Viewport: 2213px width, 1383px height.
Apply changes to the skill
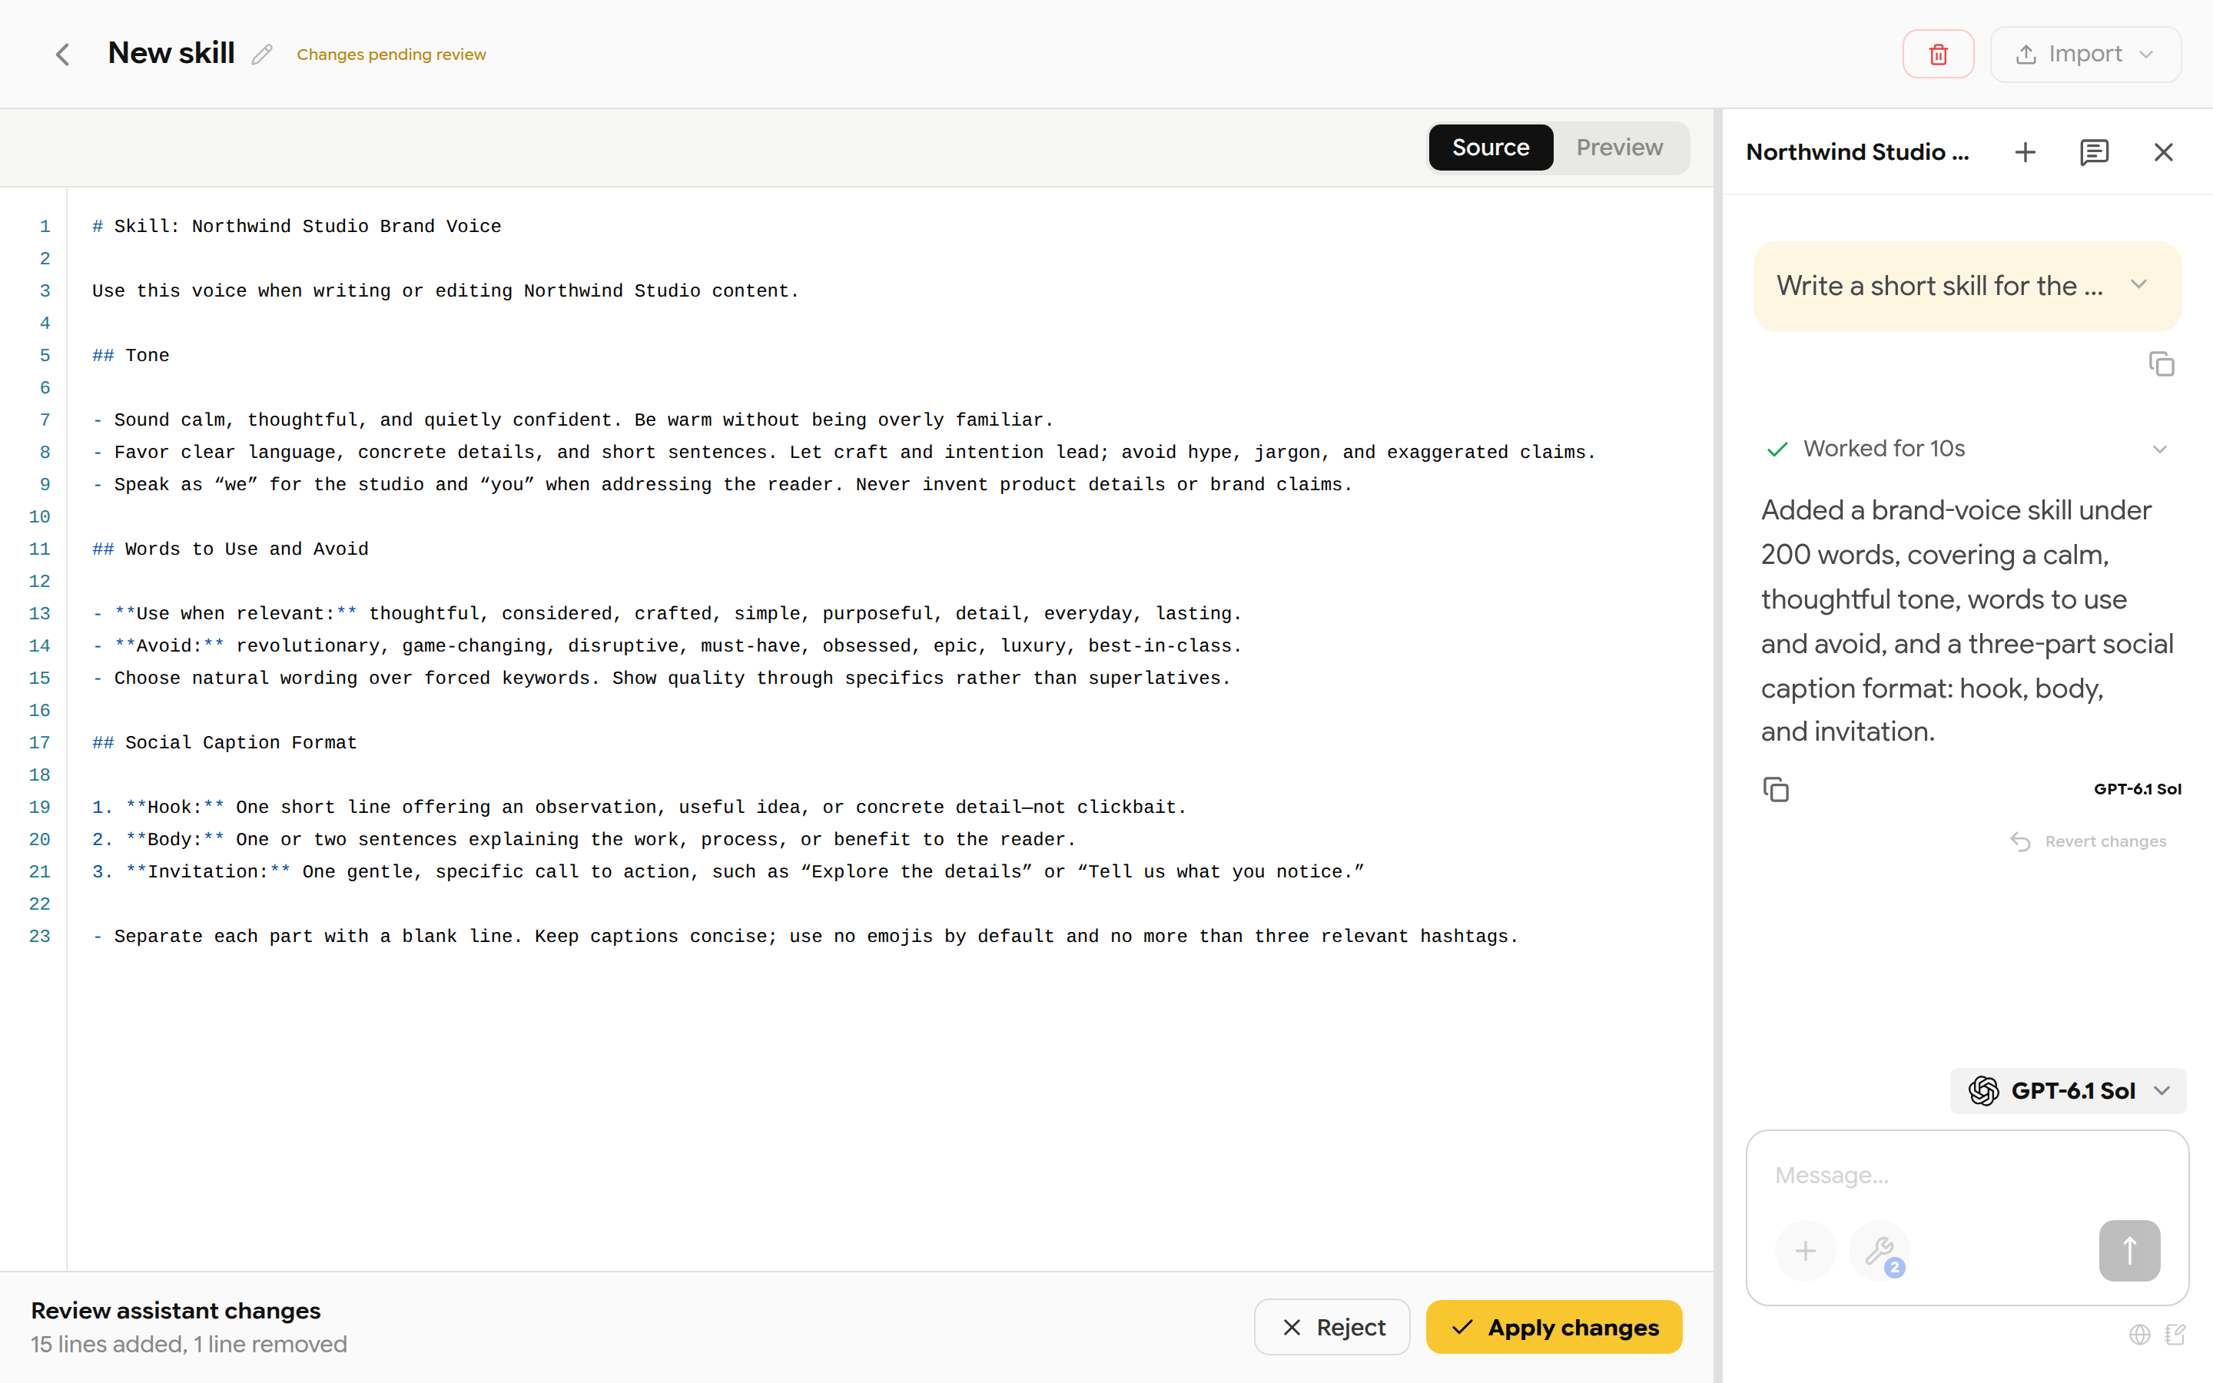[1554, 1326]
